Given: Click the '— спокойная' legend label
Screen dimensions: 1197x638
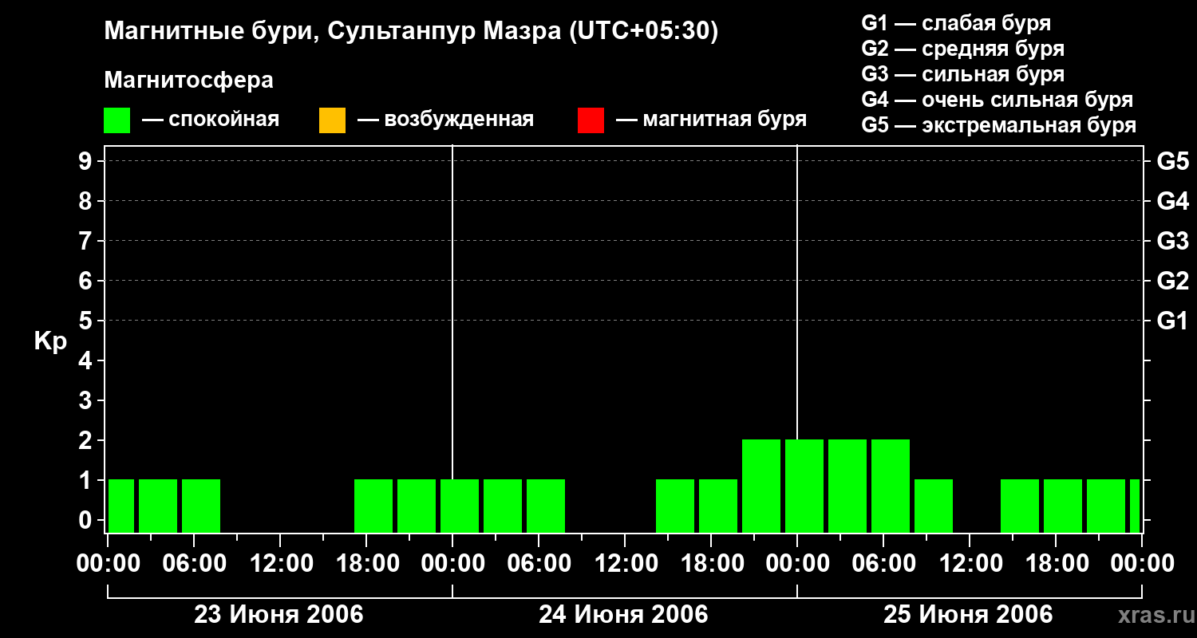Looking at the screenshot, I should [211, 120].
